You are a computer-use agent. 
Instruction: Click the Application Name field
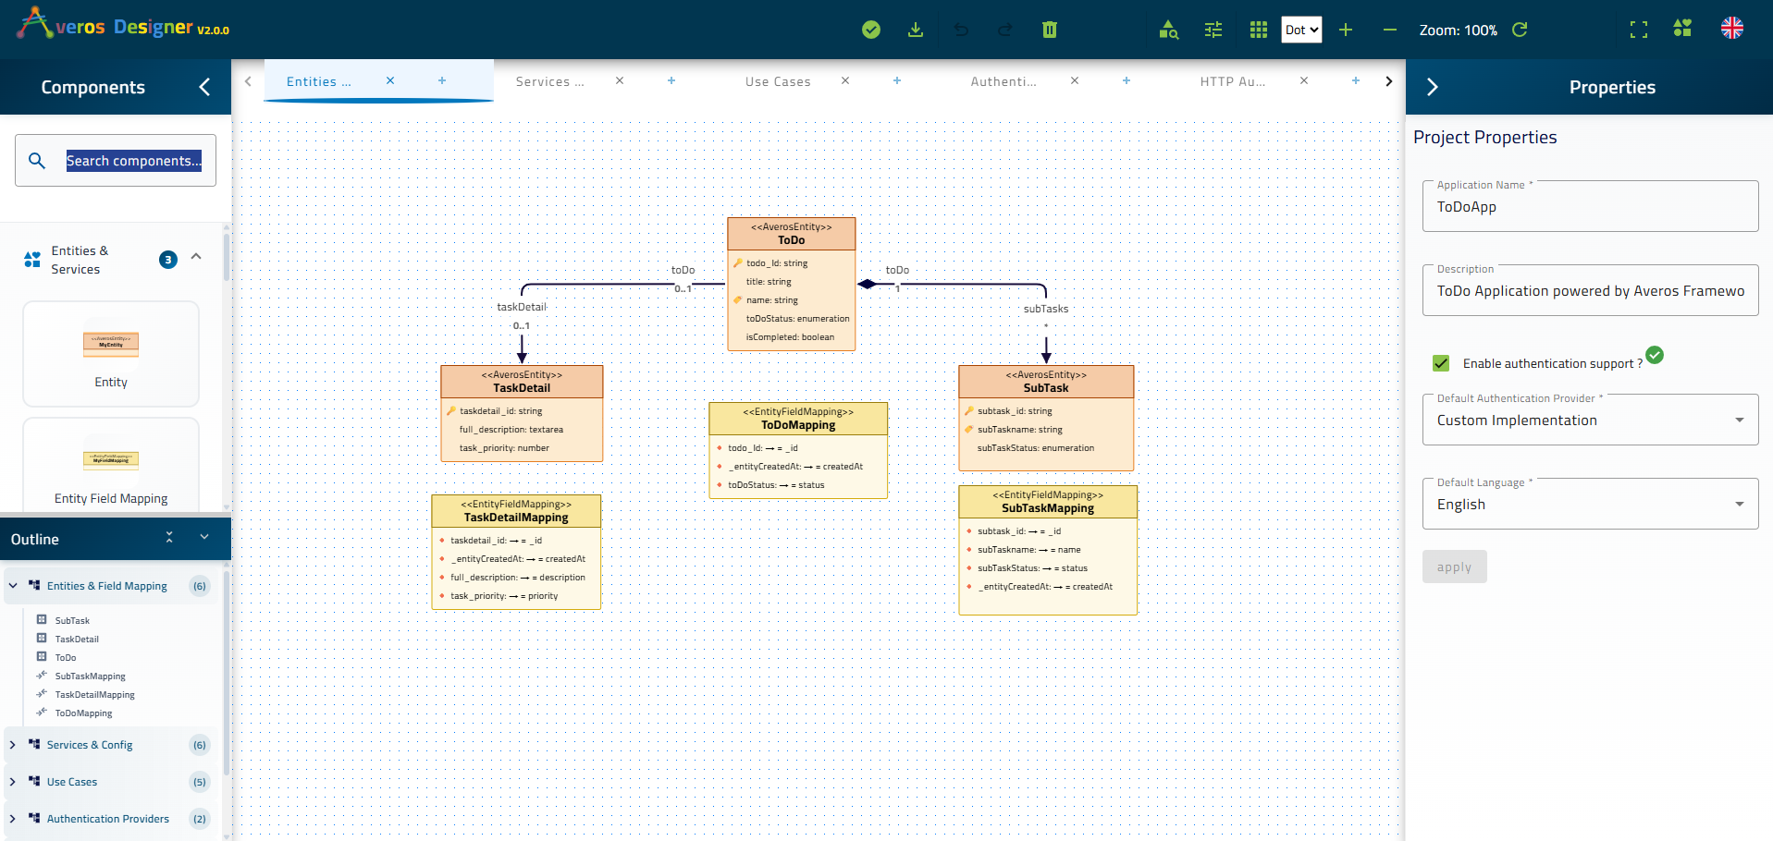point(1590,207)
